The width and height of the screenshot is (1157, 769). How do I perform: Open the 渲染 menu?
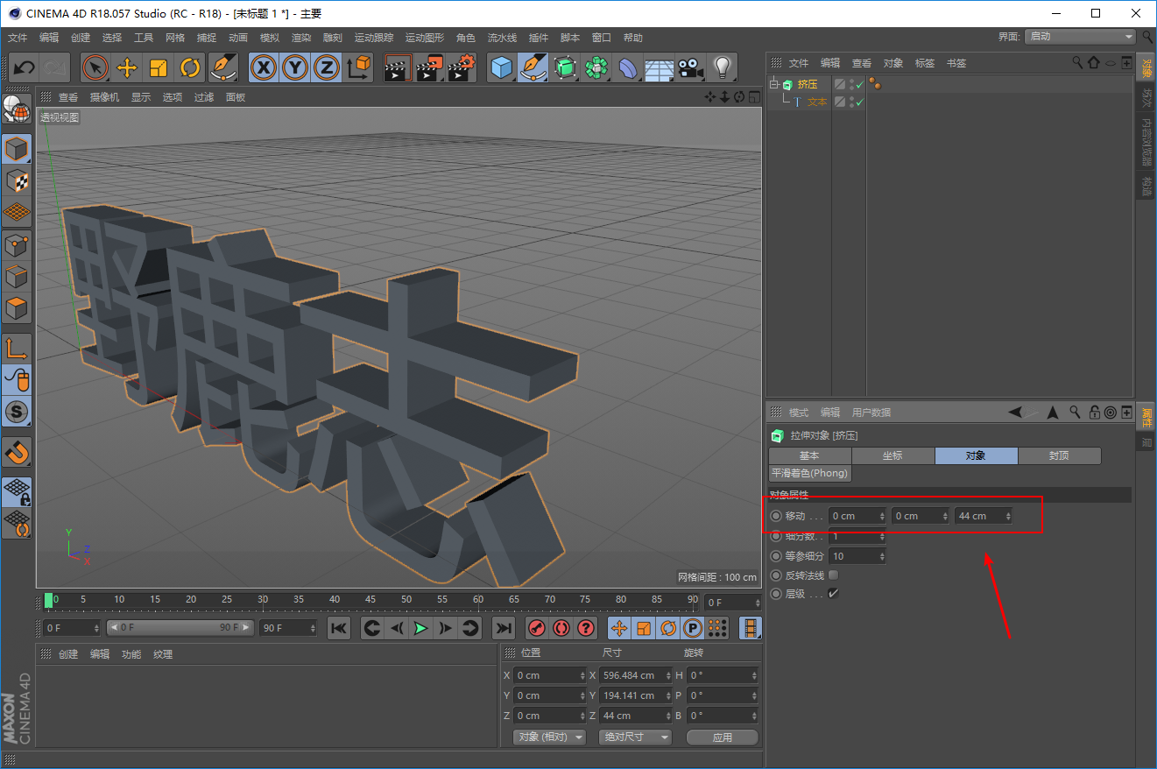(301, 38)
